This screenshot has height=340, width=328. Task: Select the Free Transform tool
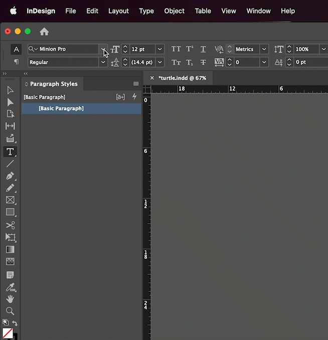coord(10,237)
